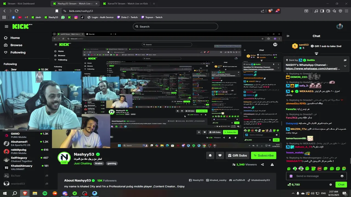Click the browser share page icon

point(263,11)
